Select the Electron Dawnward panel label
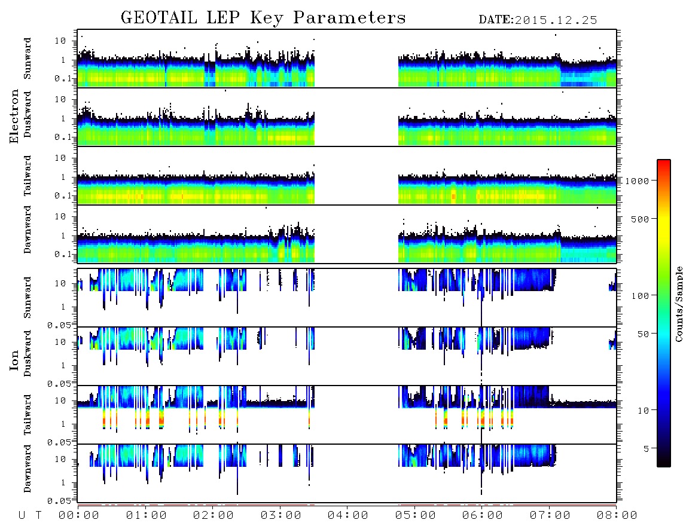 pos(28,230)
